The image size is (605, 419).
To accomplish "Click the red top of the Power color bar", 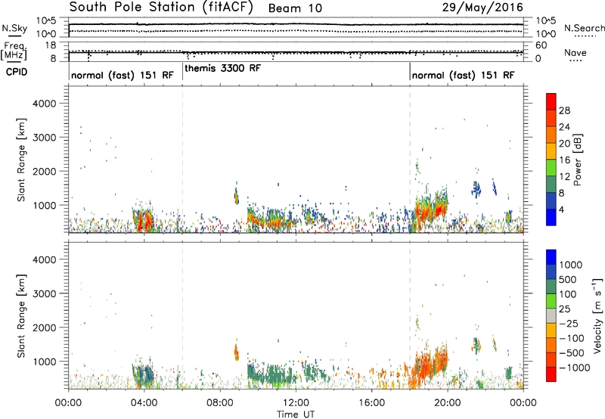I will pyautogui.click(x=551, y=101).
